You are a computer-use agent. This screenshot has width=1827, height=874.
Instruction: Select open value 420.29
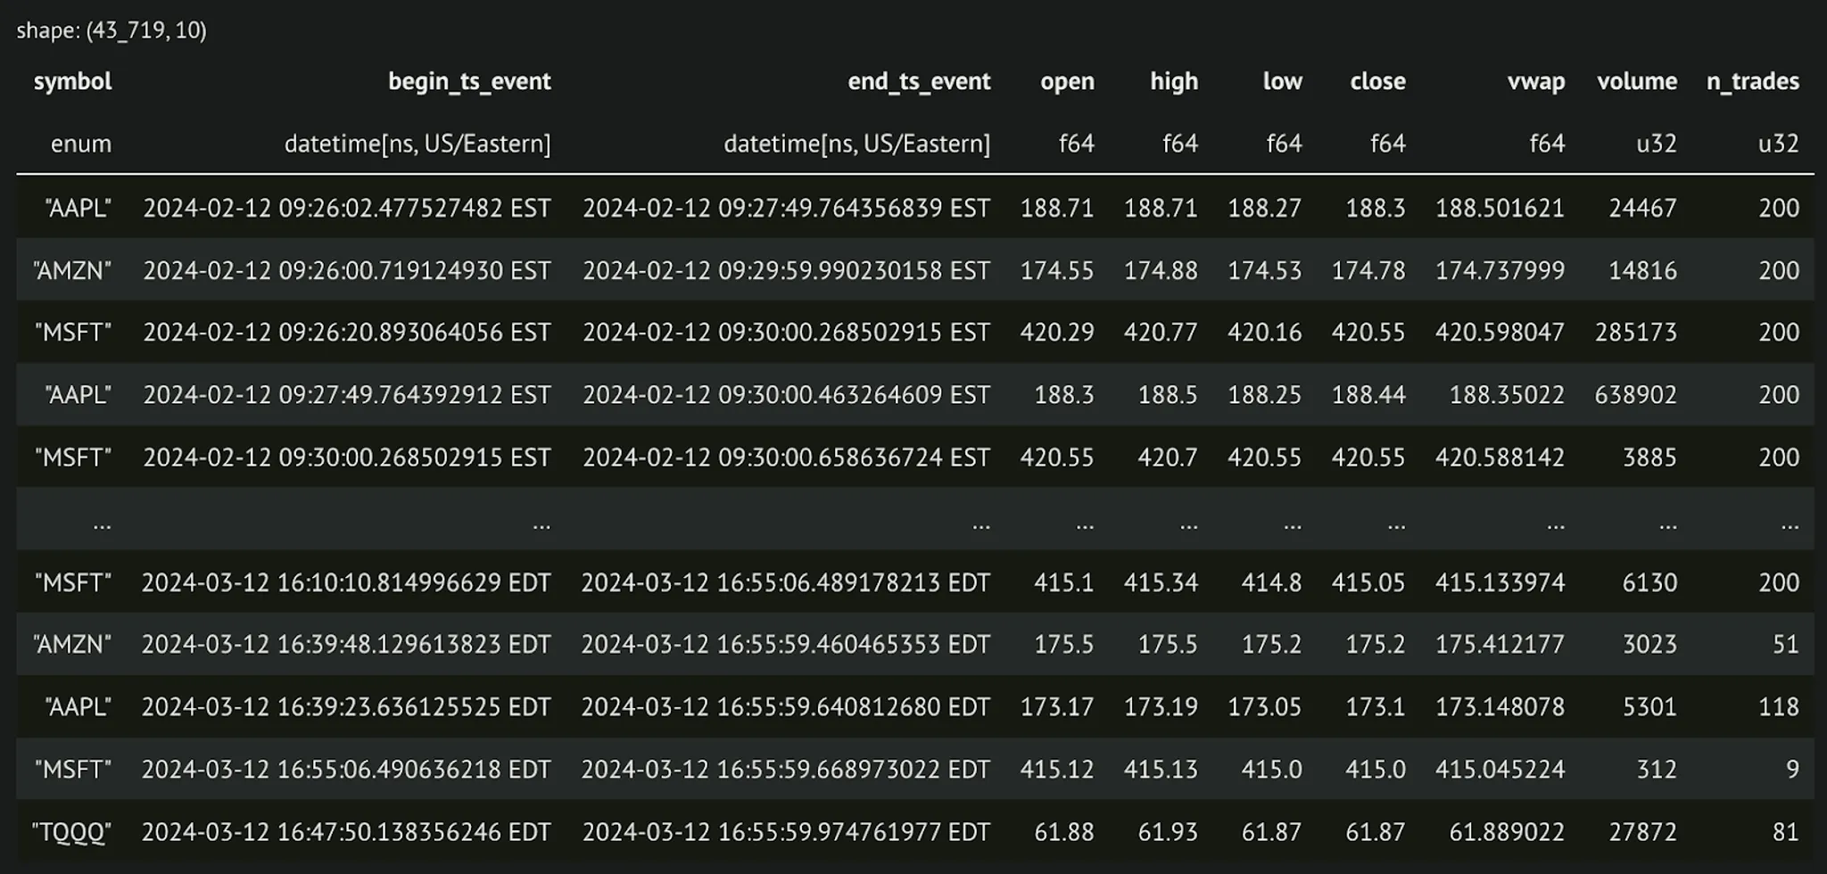pyautogui.click(x=1057, y=332)
